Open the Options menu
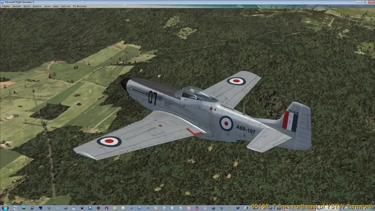The image size is (375, 211). [x=37, y=6]
